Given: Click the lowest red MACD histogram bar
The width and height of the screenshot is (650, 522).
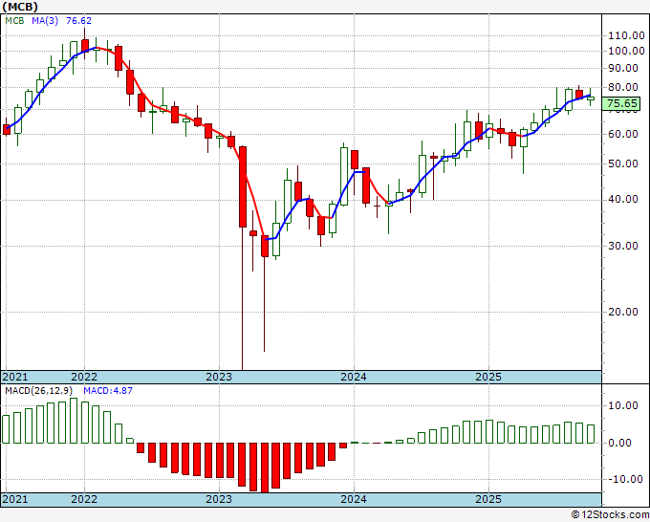Looking at the screenshot, I should point(265,468).
